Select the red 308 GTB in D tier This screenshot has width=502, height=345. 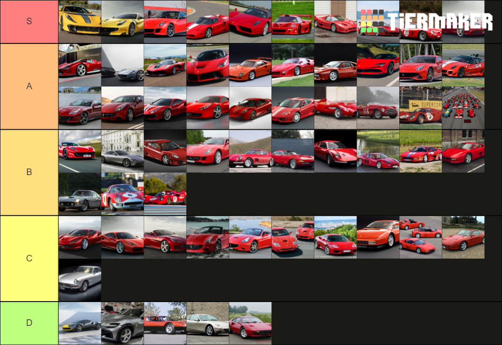click(x=250, y=322)
